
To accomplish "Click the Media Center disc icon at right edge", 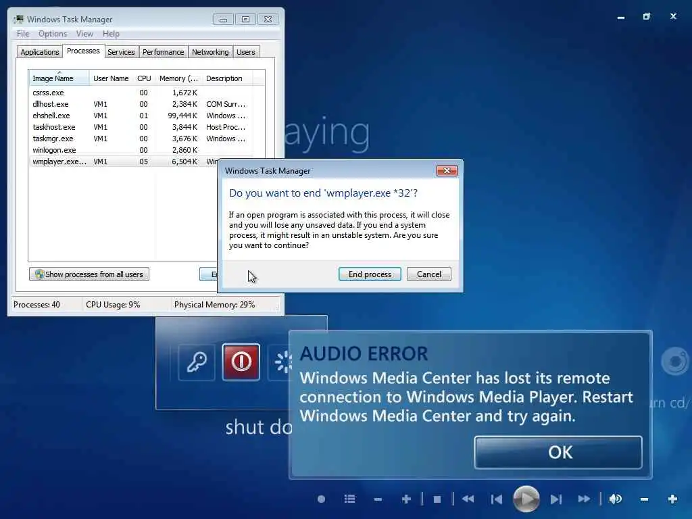I will click(675, 362).
